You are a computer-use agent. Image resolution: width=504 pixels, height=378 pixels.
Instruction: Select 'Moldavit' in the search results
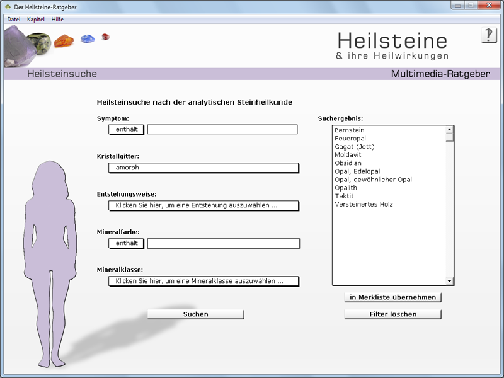click(x=348, y=155)
